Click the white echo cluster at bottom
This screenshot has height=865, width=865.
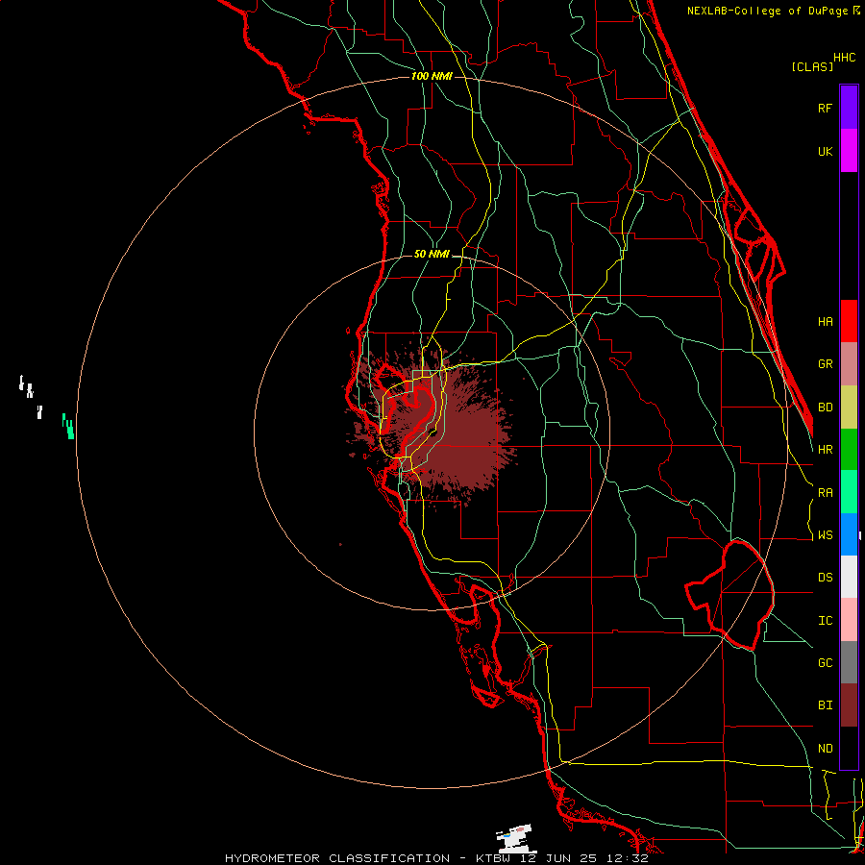[516, 838]
